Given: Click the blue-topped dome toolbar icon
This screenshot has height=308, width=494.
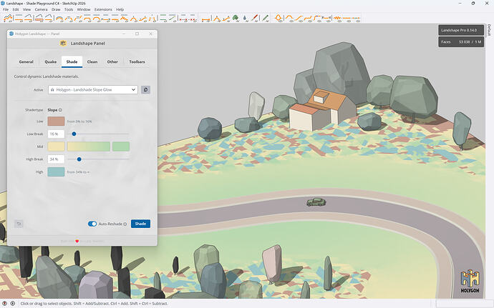Looking at the screenshot, I should click(59, 19).
